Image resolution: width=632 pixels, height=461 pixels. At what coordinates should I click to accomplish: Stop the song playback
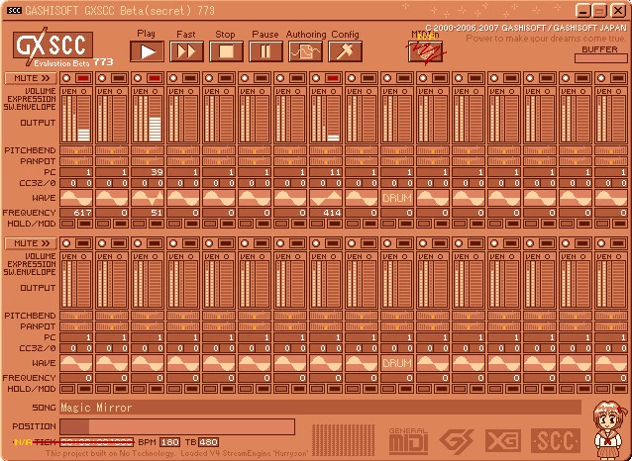(226, 51)
